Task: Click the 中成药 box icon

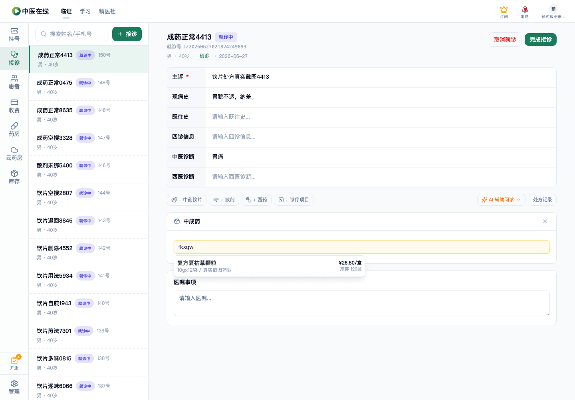Action: tap(177, 221)
